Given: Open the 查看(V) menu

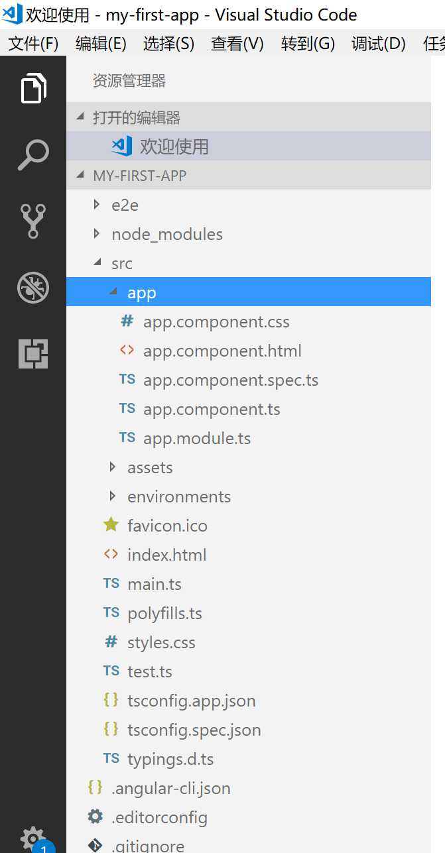Looking at the screenshot, I should pos(237,44).
